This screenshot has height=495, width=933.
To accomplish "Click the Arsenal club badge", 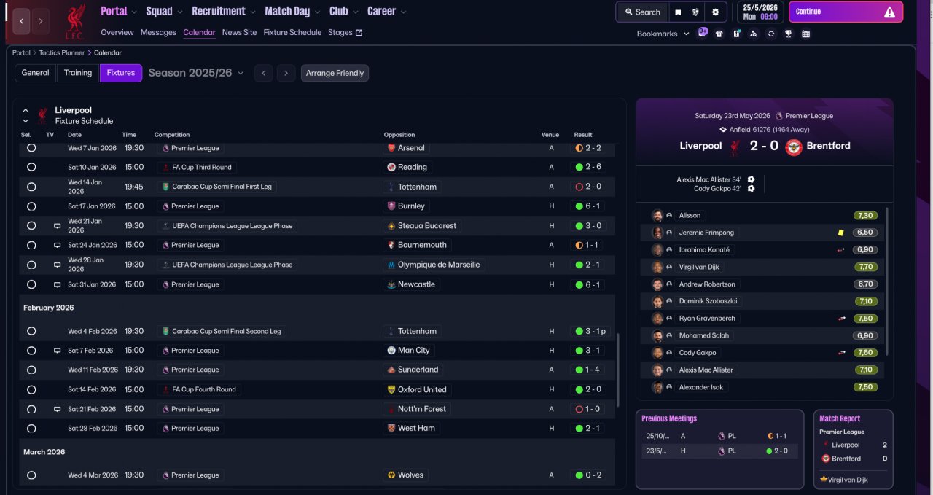I will pos(391,148).
